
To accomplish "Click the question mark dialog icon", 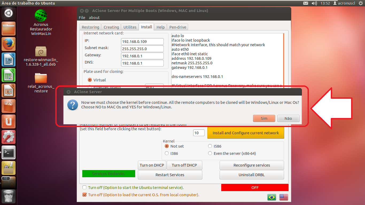I will point(72,105).
